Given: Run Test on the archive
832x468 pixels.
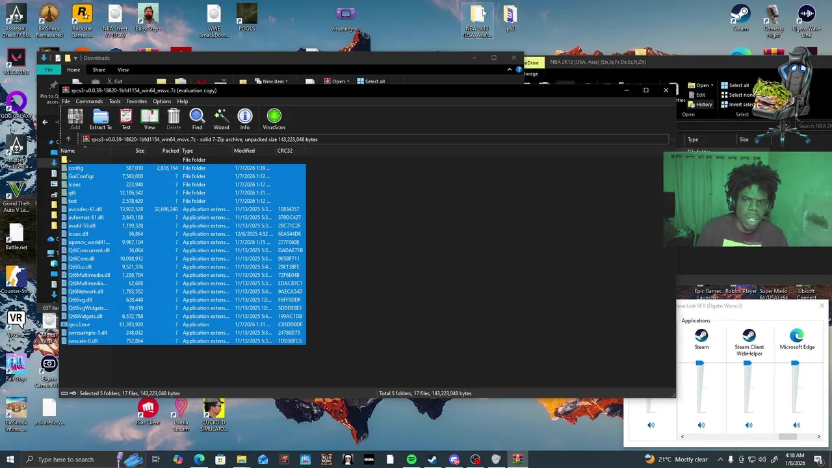Looking at the screenshot, I should 126,119.
